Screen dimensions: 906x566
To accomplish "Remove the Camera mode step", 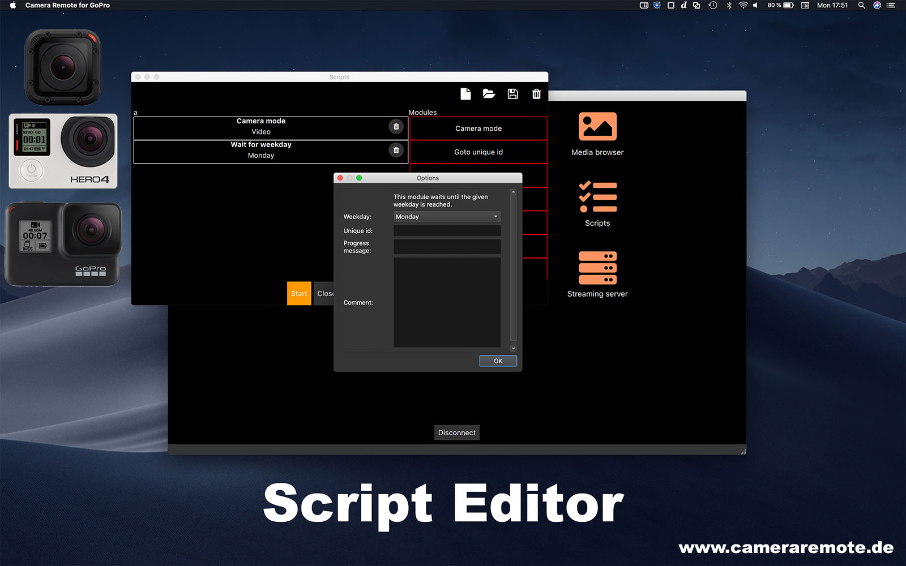I will (396, 126).
